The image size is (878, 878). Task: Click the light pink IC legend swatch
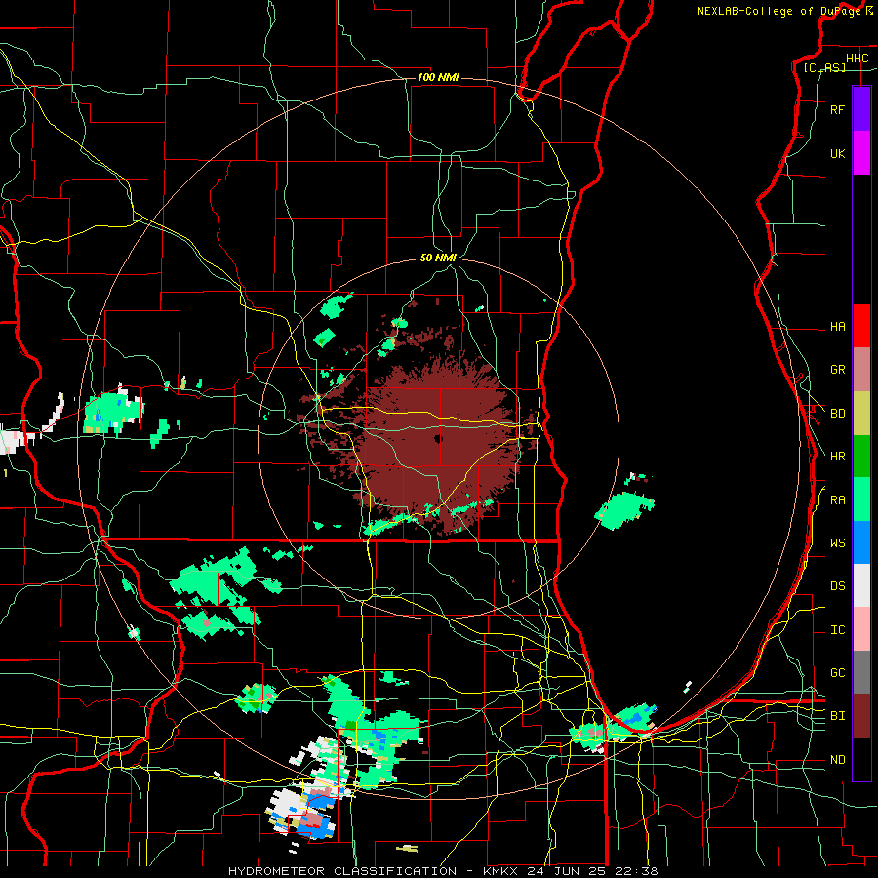(861, 629)
